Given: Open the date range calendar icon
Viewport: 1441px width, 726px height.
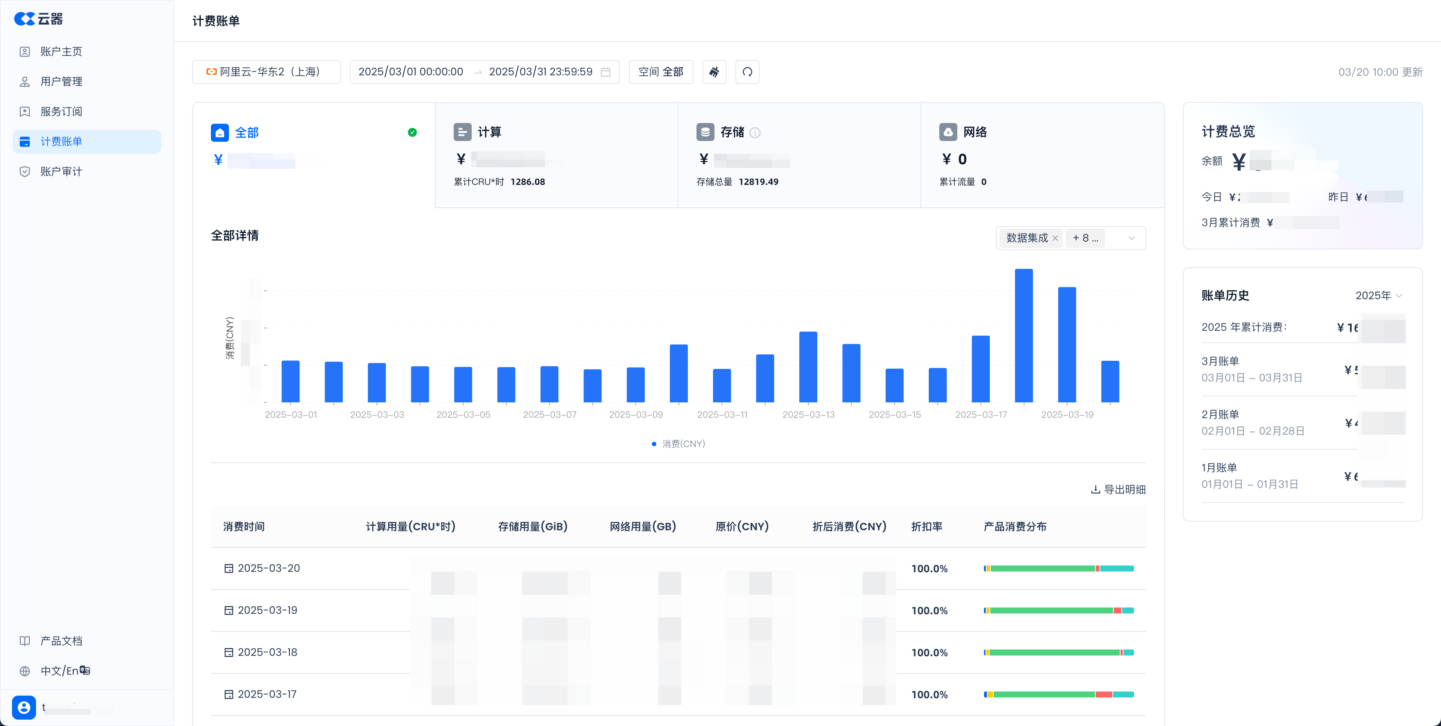Looking at the screenshot, I should (605, 72).
